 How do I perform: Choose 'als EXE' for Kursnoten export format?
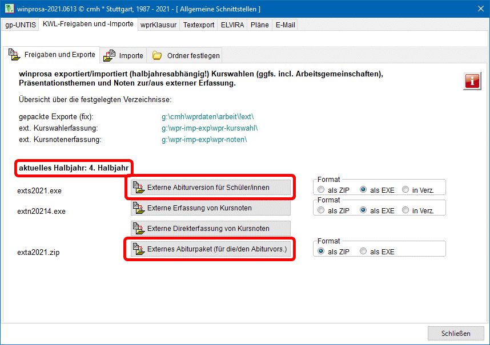[363, 210]
